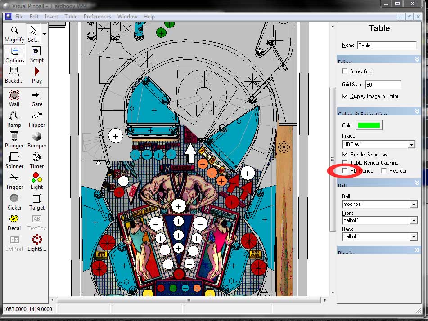Image resolution: width=428 pixels, height=321 pixels.
Task: Open the Table menu
Action: [x=71, y=16]
